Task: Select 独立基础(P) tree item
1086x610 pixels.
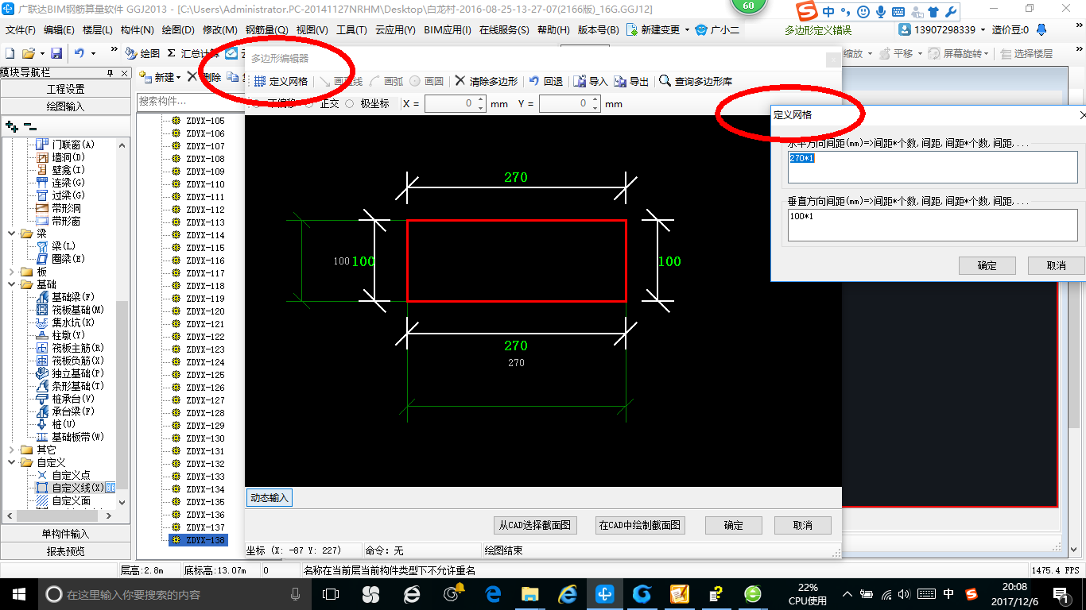Action: (78, 373)
